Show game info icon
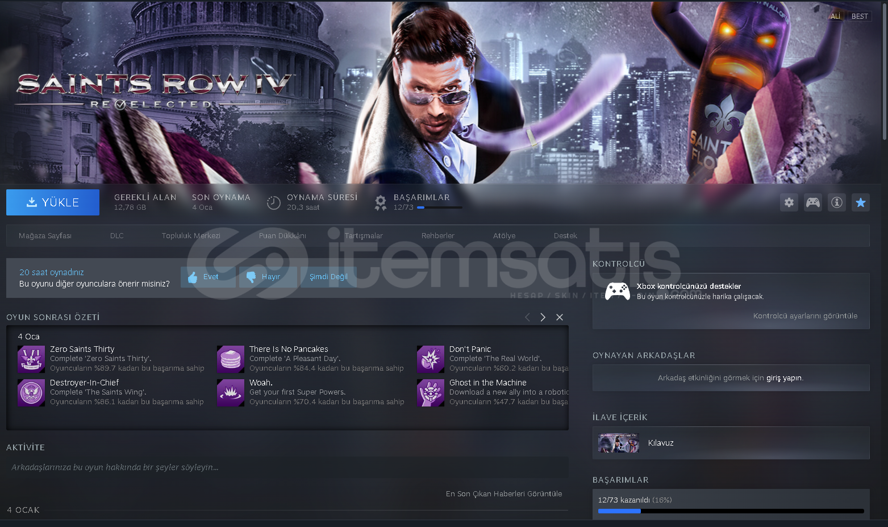Image resolution: width=888 pixels, height=527 pixels. point(837,202)
